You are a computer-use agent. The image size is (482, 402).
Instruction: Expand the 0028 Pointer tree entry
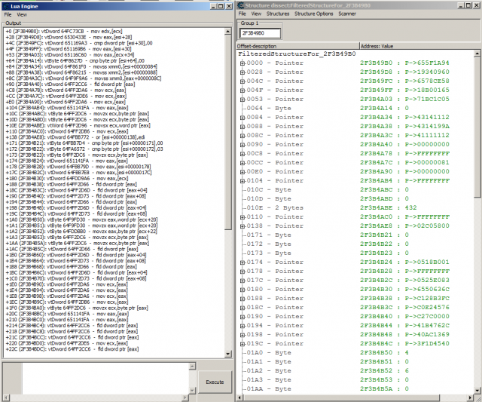241,71
